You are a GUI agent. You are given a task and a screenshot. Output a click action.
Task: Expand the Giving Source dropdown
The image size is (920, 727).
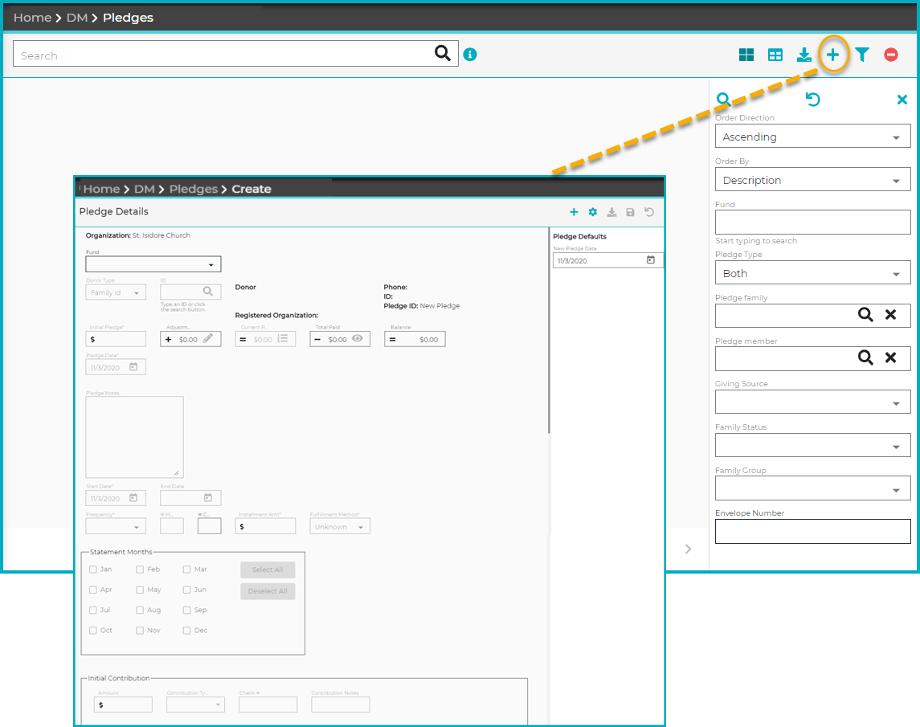point(812,402)
